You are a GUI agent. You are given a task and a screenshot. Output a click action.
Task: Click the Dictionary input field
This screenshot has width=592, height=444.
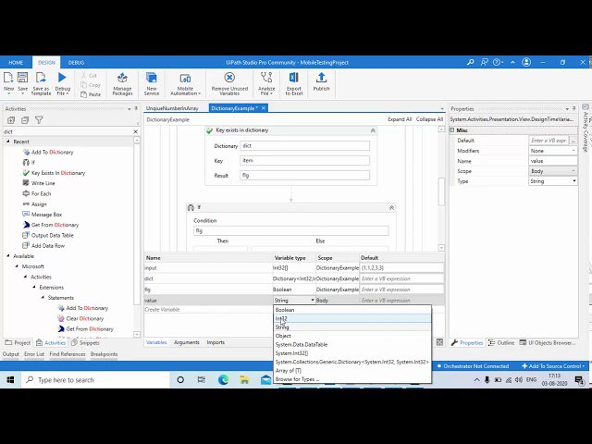[x=304, y=146]
